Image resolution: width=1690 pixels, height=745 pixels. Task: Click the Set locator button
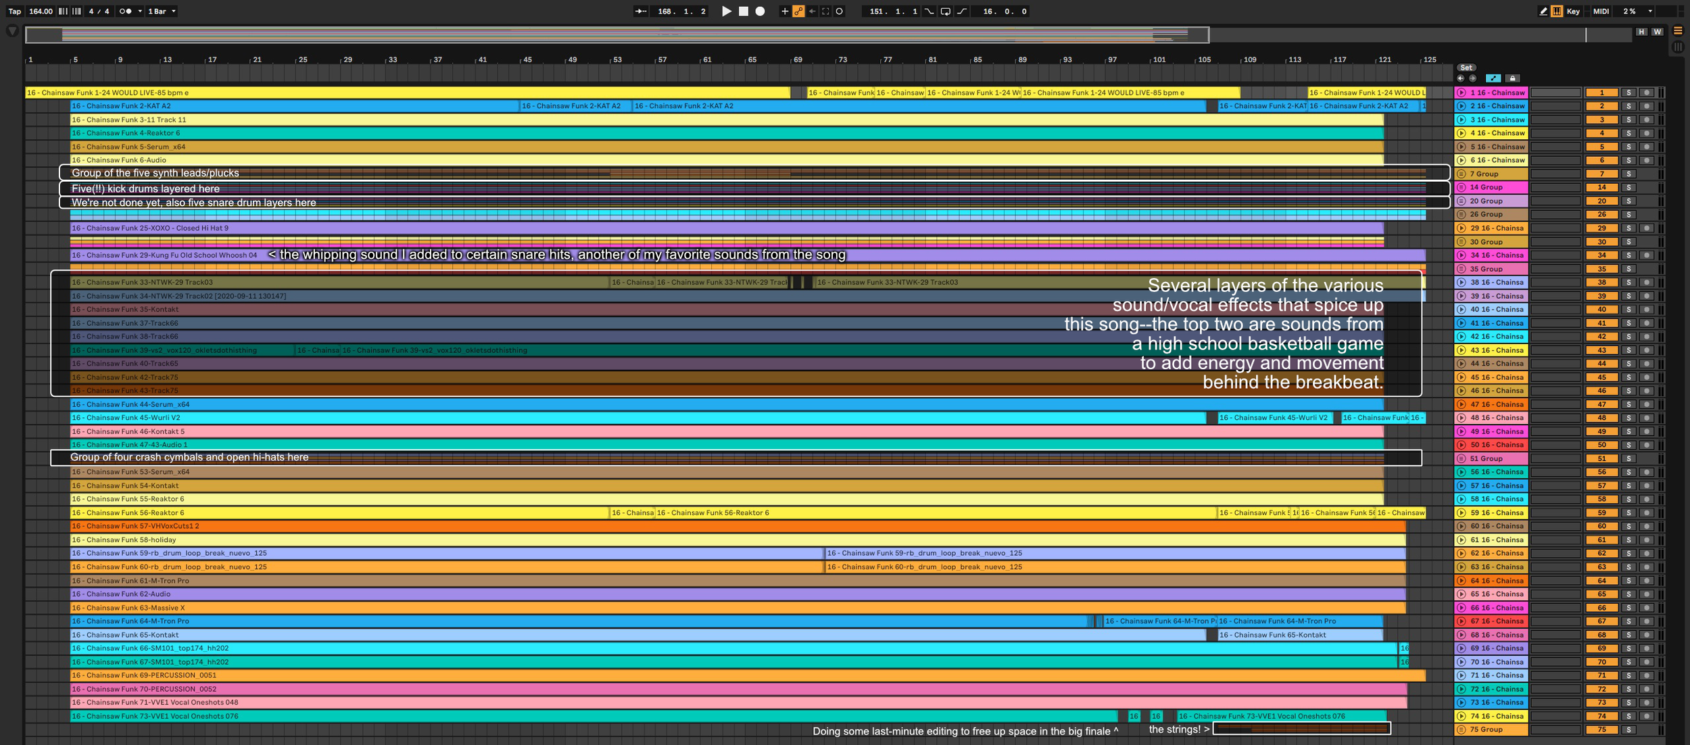pos(1466,68)
